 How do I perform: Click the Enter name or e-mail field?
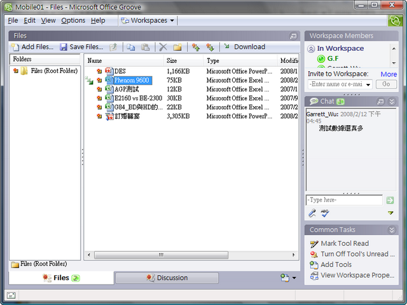coord(336,85)
